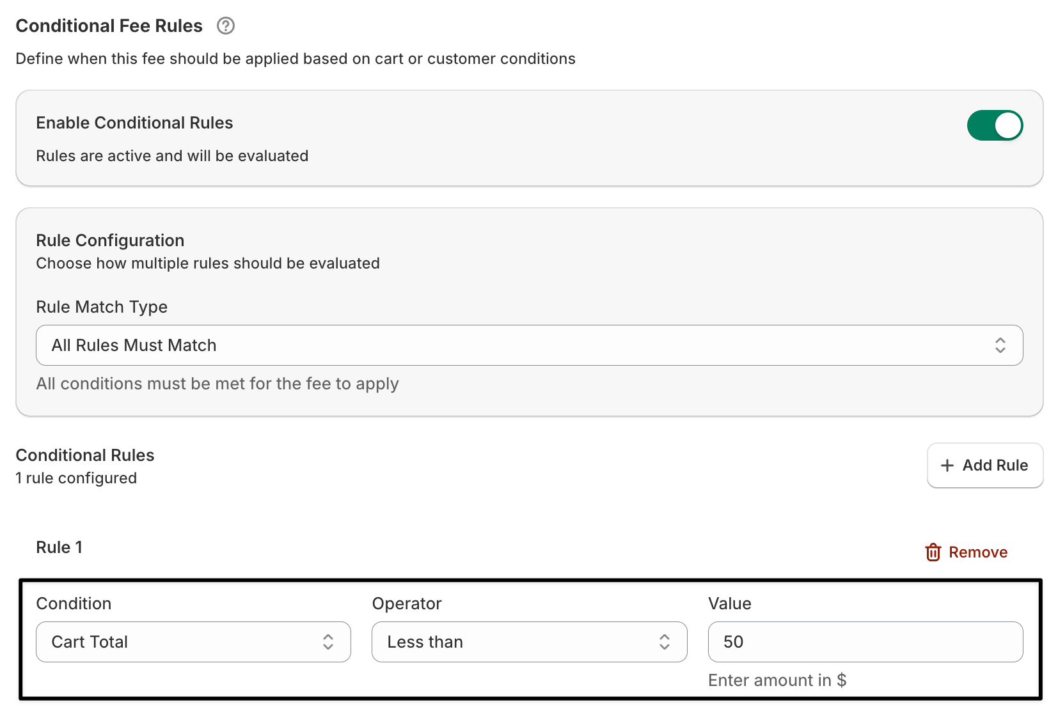The width and height of the screenshot is (1058, 725).
Task: Click the up-down arrows on Less than select
Action: click(x=665, y=642)
